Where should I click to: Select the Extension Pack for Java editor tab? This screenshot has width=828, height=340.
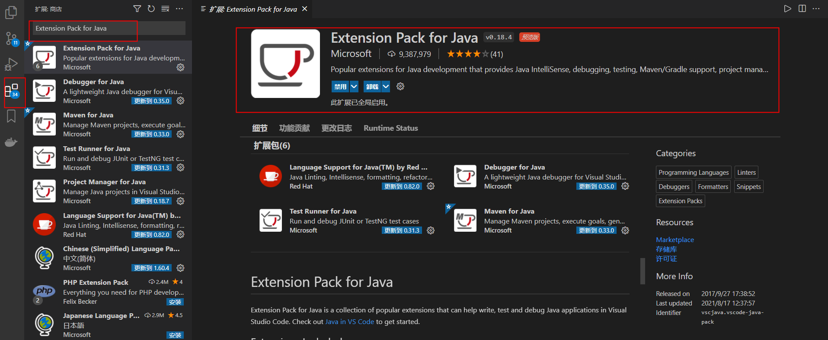point(253,9)
